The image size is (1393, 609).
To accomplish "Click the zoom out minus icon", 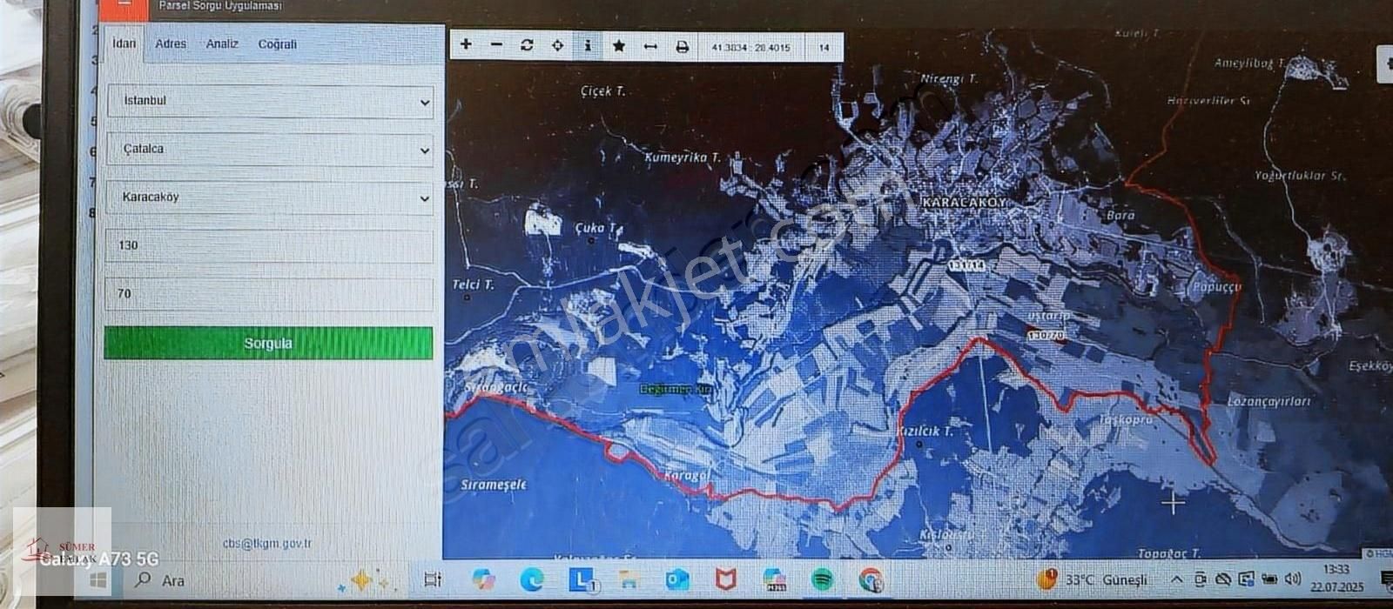I will point(496,45).
